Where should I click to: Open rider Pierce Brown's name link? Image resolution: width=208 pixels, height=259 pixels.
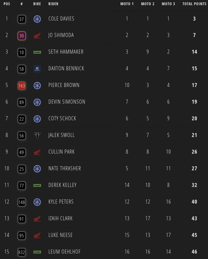click(64, 85)
